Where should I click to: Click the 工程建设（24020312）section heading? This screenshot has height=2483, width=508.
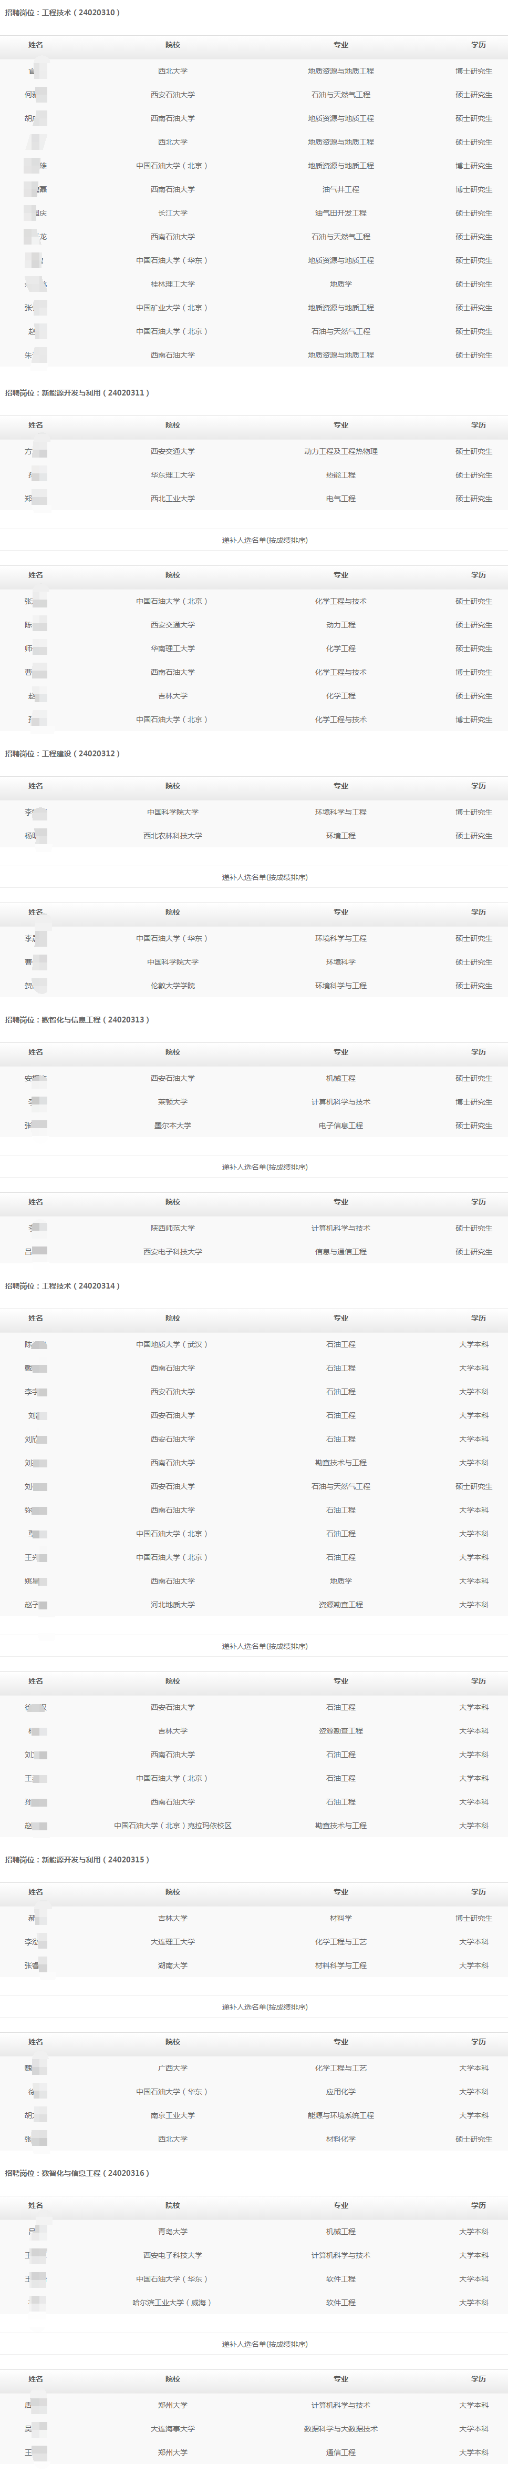pyautogui.click(x=63, y=754)
